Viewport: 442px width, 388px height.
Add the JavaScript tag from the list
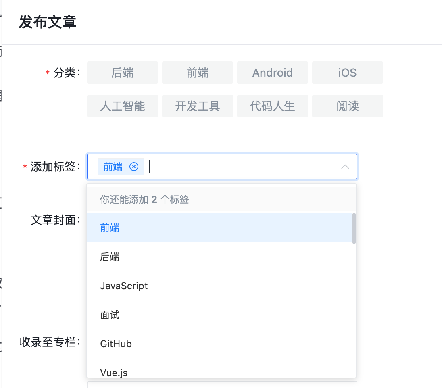tap(124, 286)
